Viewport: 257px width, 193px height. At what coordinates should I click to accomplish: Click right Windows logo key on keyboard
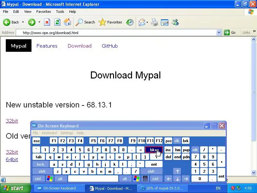pyautogui.click(x=136, y=179)
